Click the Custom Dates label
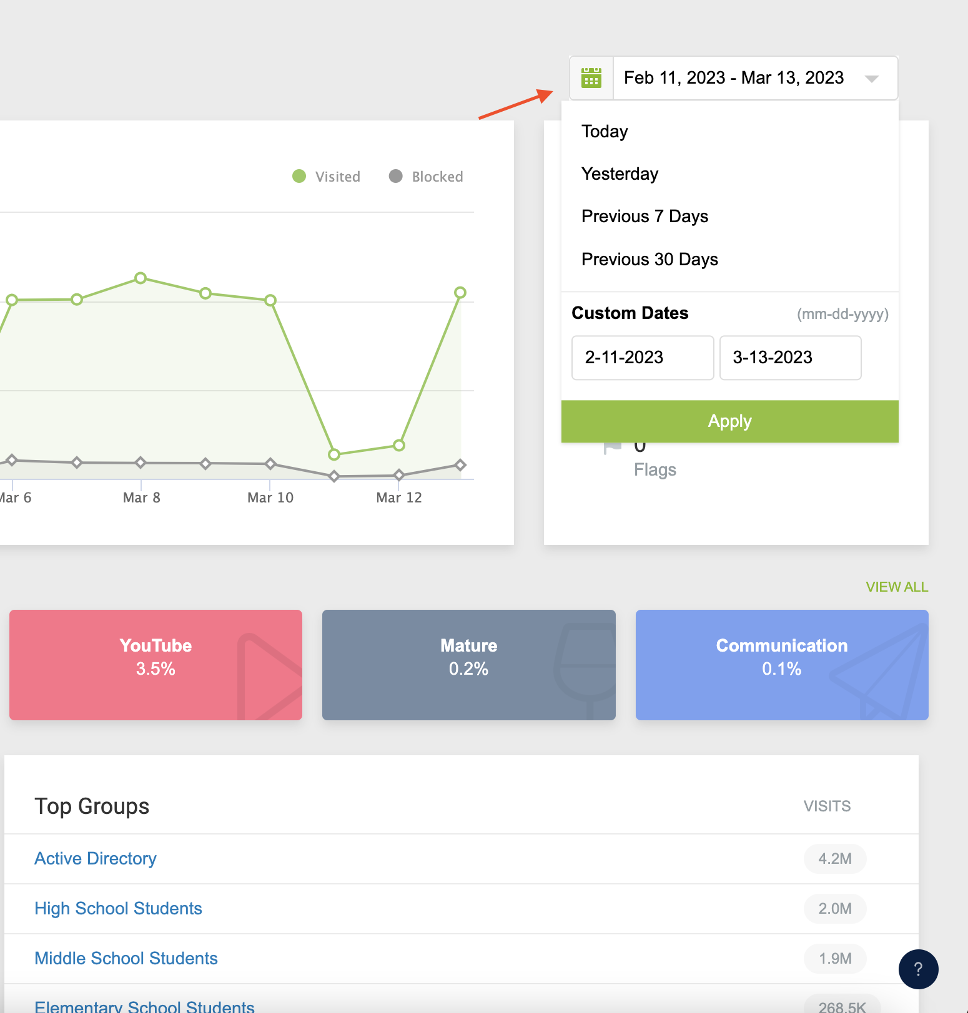The image size is (968, 1013). click(630, 313)
